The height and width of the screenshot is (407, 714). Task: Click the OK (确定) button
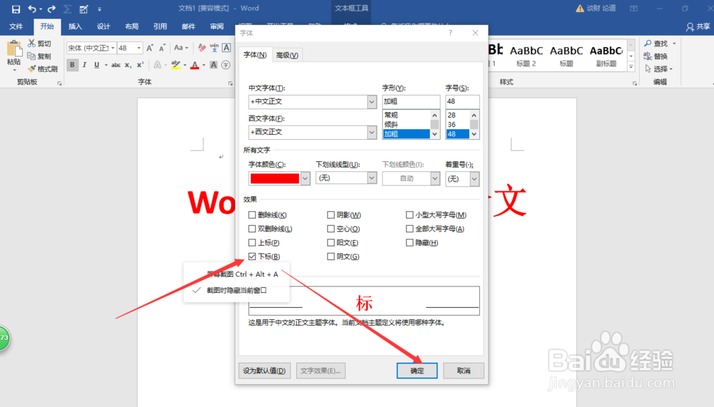click(417, 371)
